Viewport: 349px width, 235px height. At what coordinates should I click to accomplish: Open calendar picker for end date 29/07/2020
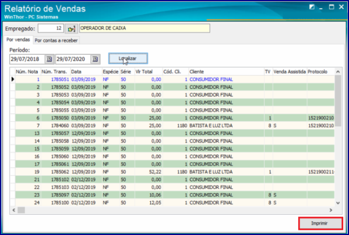95,59
